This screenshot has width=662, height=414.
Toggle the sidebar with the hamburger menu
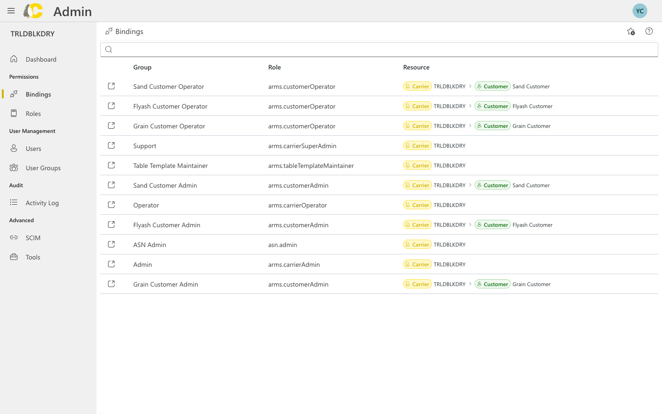pyautogui.click(x=11, y=11)
